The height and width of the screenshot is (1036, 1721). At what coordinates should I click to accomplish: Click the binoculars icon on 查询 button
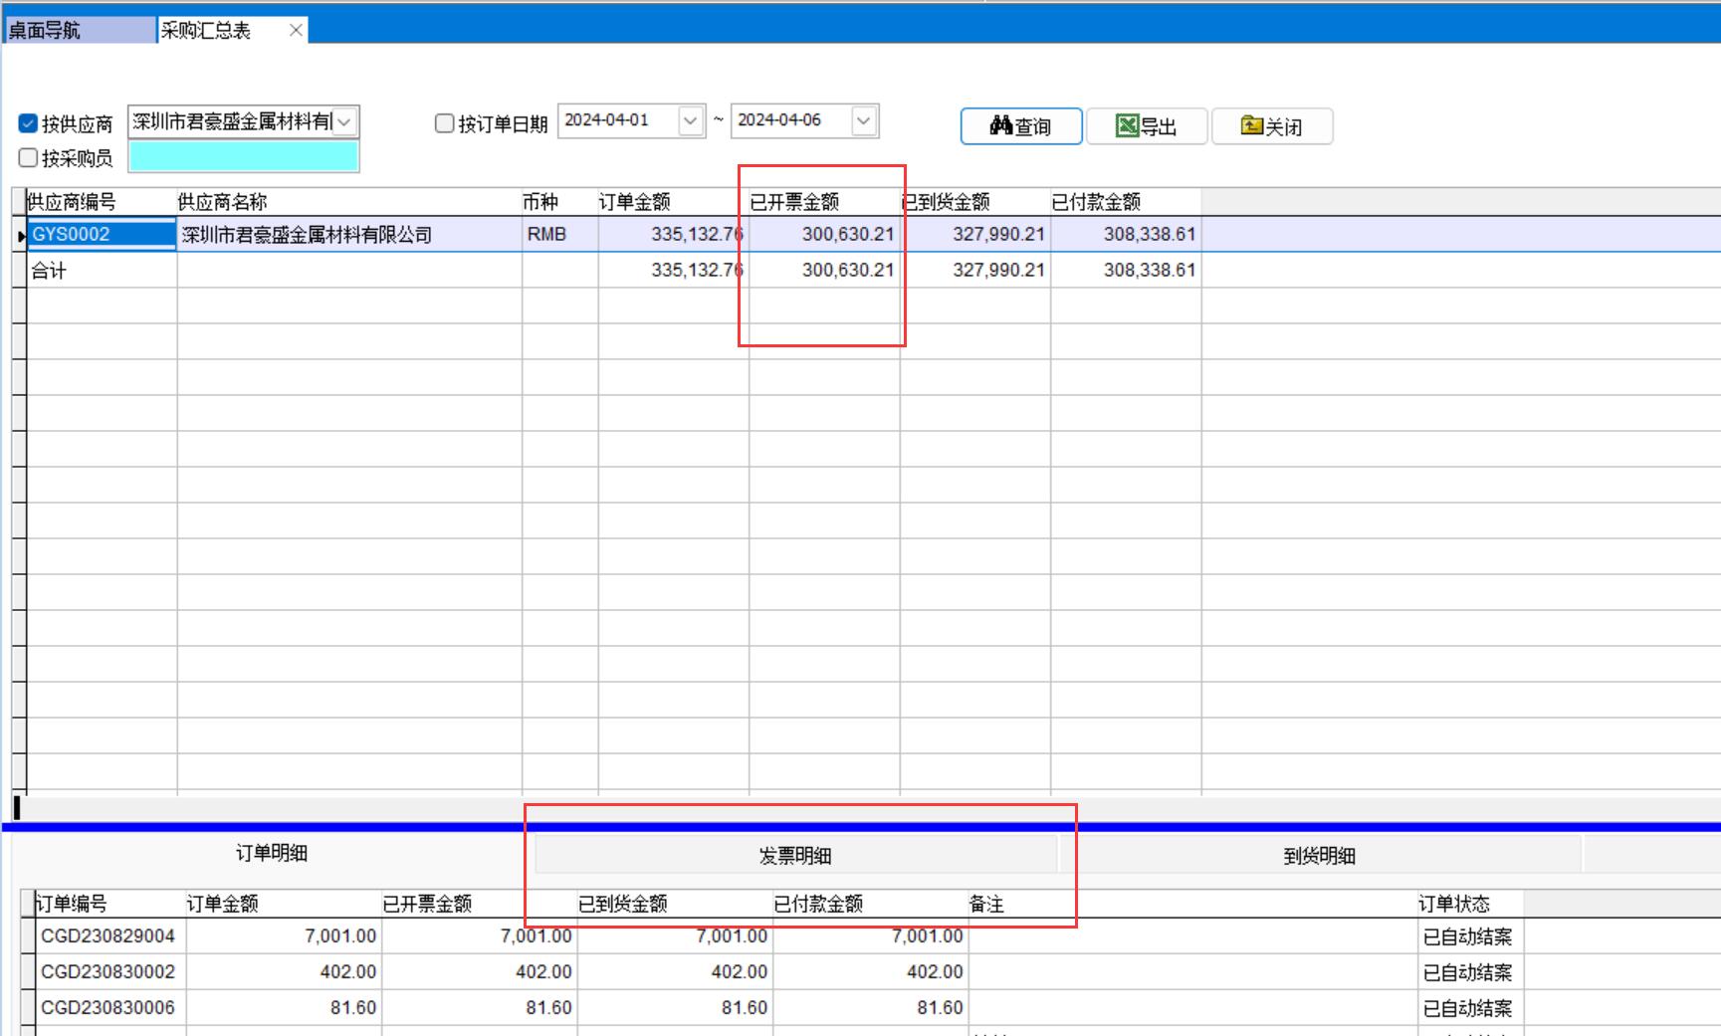[x=1000, y=125]
